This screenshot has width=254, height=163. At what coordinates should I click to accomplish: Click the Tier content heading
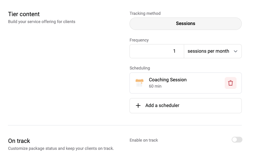[x=24, y=14]
